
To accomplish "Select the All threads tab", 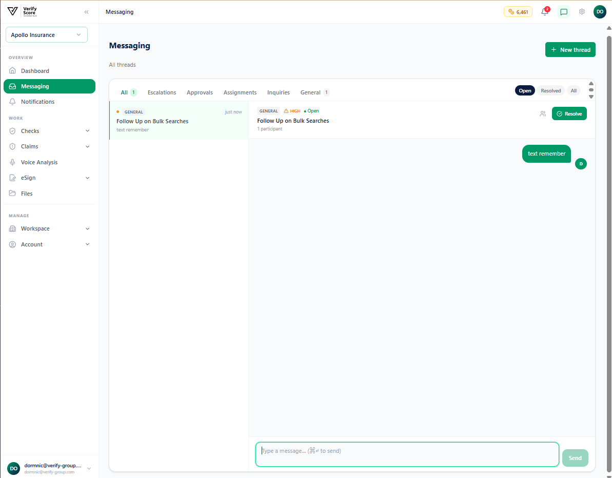I will click(128, 92).
